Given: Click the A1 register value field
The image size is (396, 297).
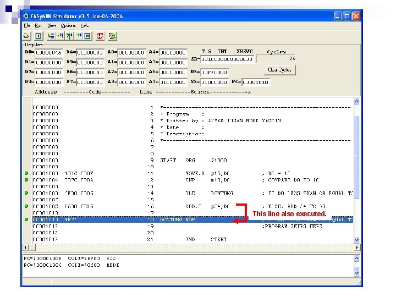Looking at the screenshot, I should tap(131, 62).
